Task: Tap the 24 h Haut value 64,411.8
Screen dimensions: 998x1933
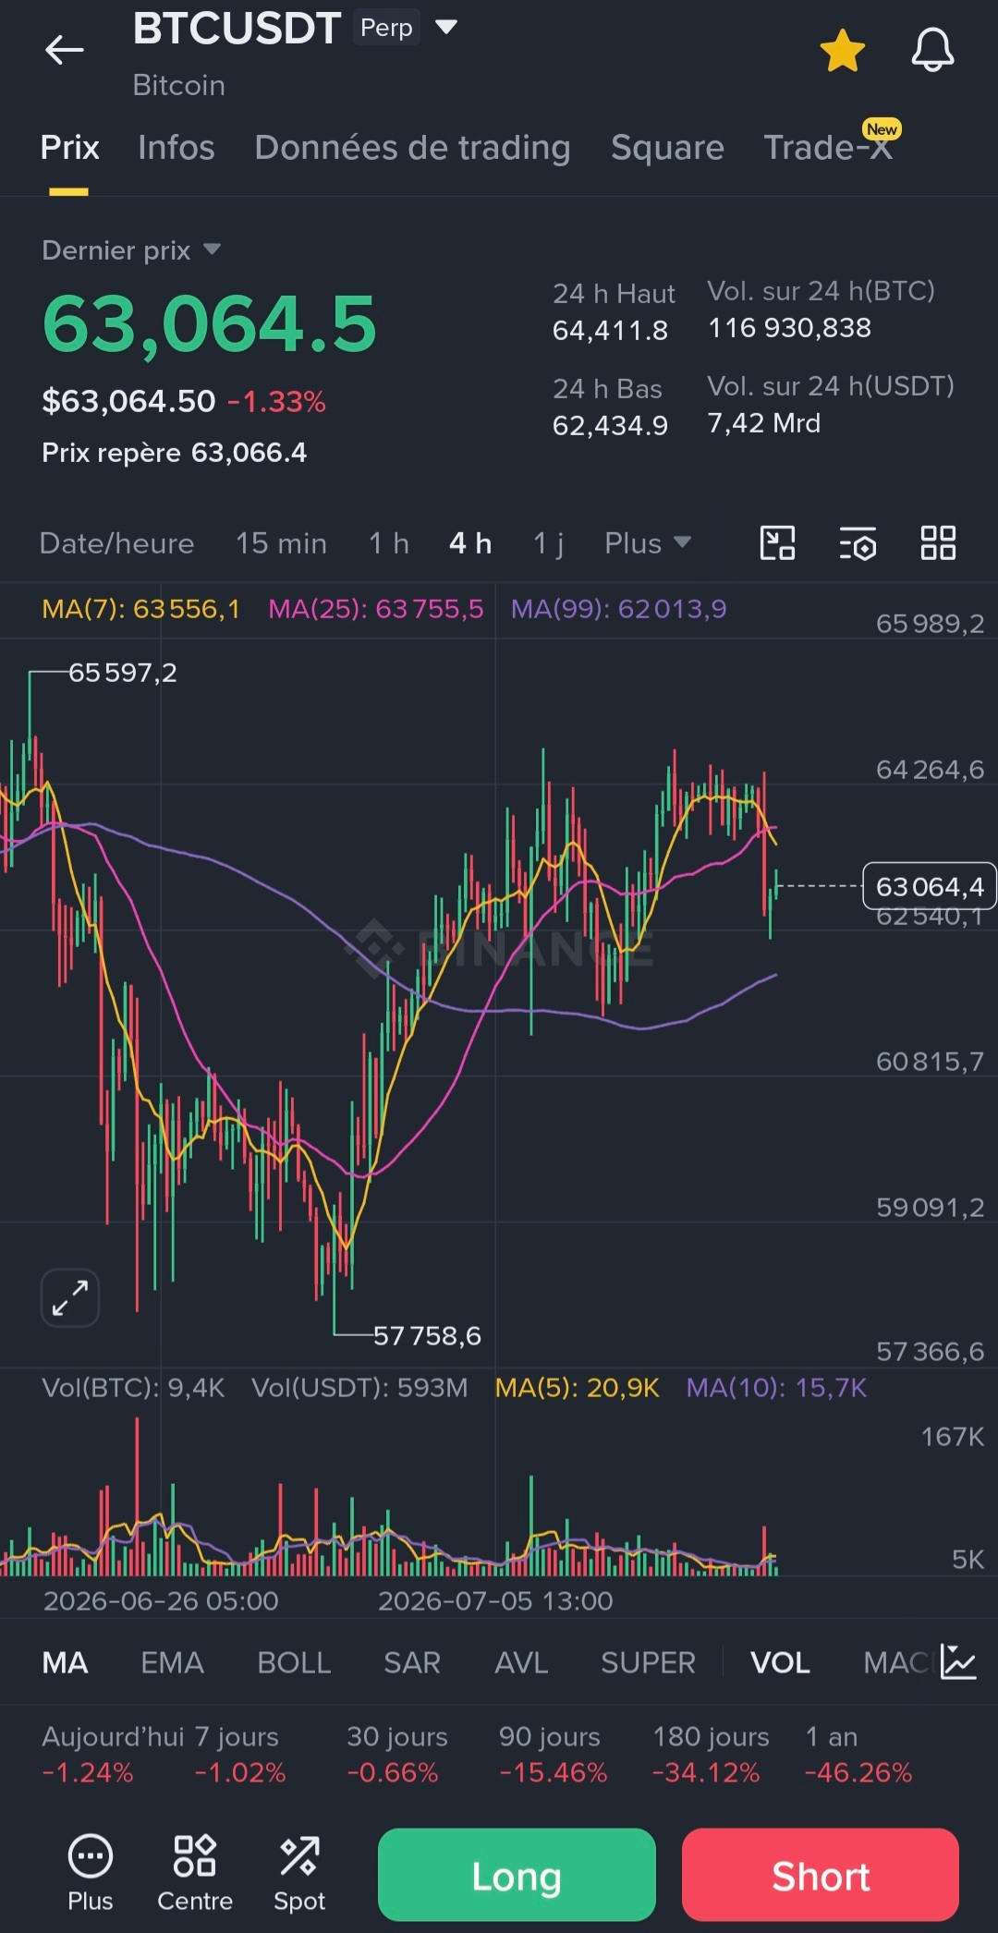Action: coord(610,330)
